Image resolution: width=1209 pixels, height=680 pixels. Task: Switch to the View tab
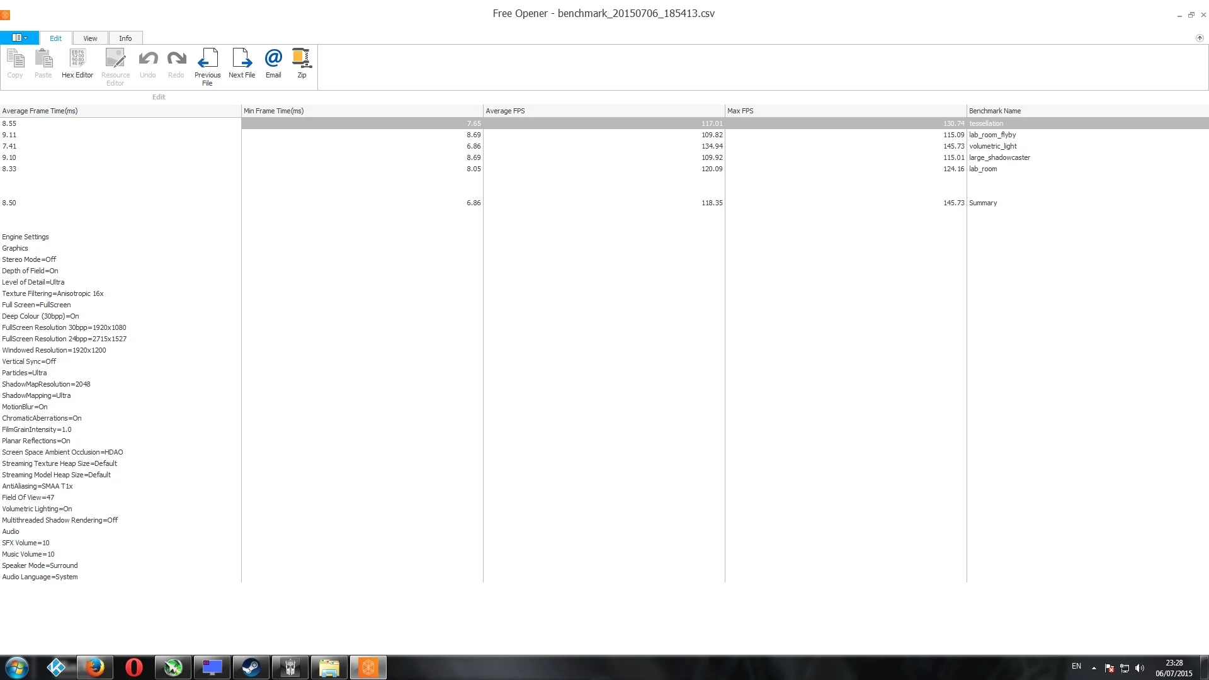[x=91, y=38]
